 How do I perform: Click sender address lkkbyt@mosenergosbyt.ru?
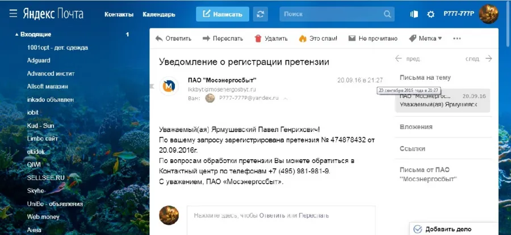(x=222, y=89)
